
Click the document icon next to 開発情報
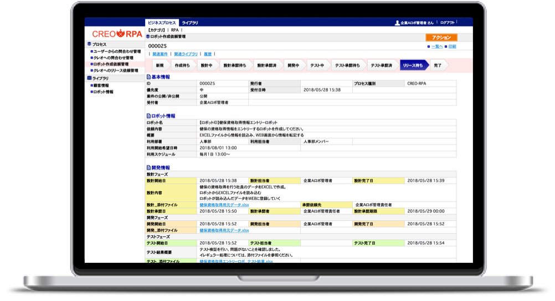148,167
